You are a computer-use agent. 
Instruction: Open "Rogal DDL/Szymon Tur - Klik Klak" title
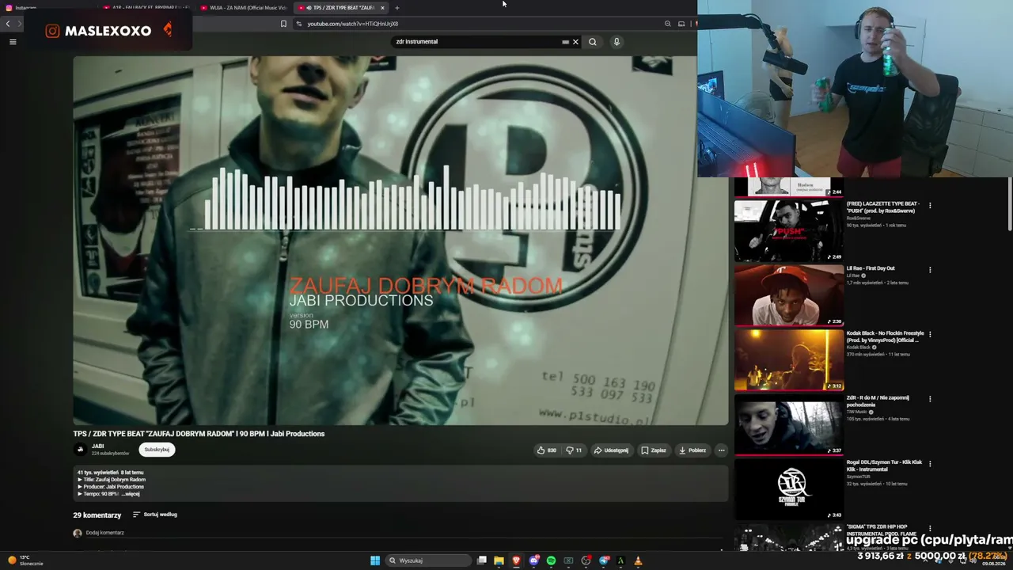click(x=884, y=465)
